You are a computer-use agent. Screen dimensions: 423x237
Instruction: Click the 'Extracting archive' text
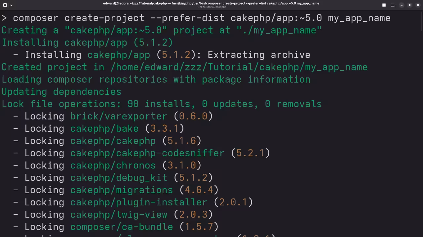tap(259, 55)
